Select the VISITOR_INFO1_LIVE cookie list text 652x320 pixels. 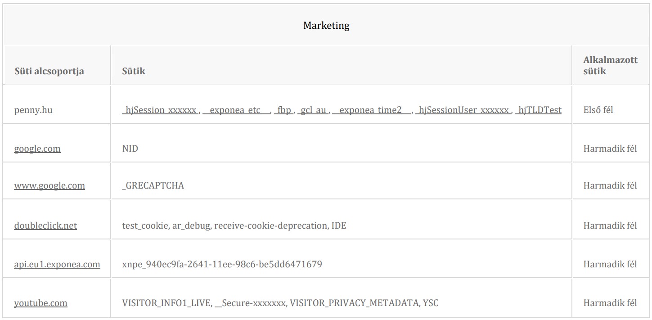tap(280, 303)
